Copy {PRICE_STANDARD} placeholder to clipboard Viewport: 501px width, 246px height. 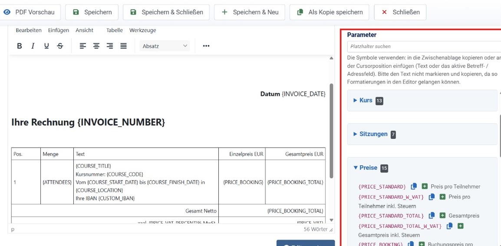click(x=414, y=186)
